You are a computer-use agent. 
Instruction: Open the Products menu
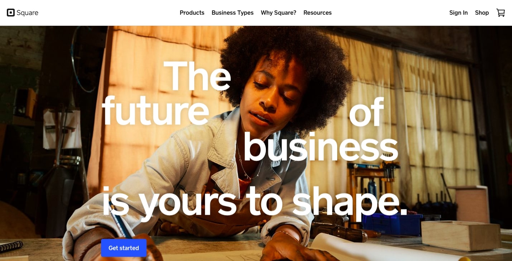click(192, 13)
